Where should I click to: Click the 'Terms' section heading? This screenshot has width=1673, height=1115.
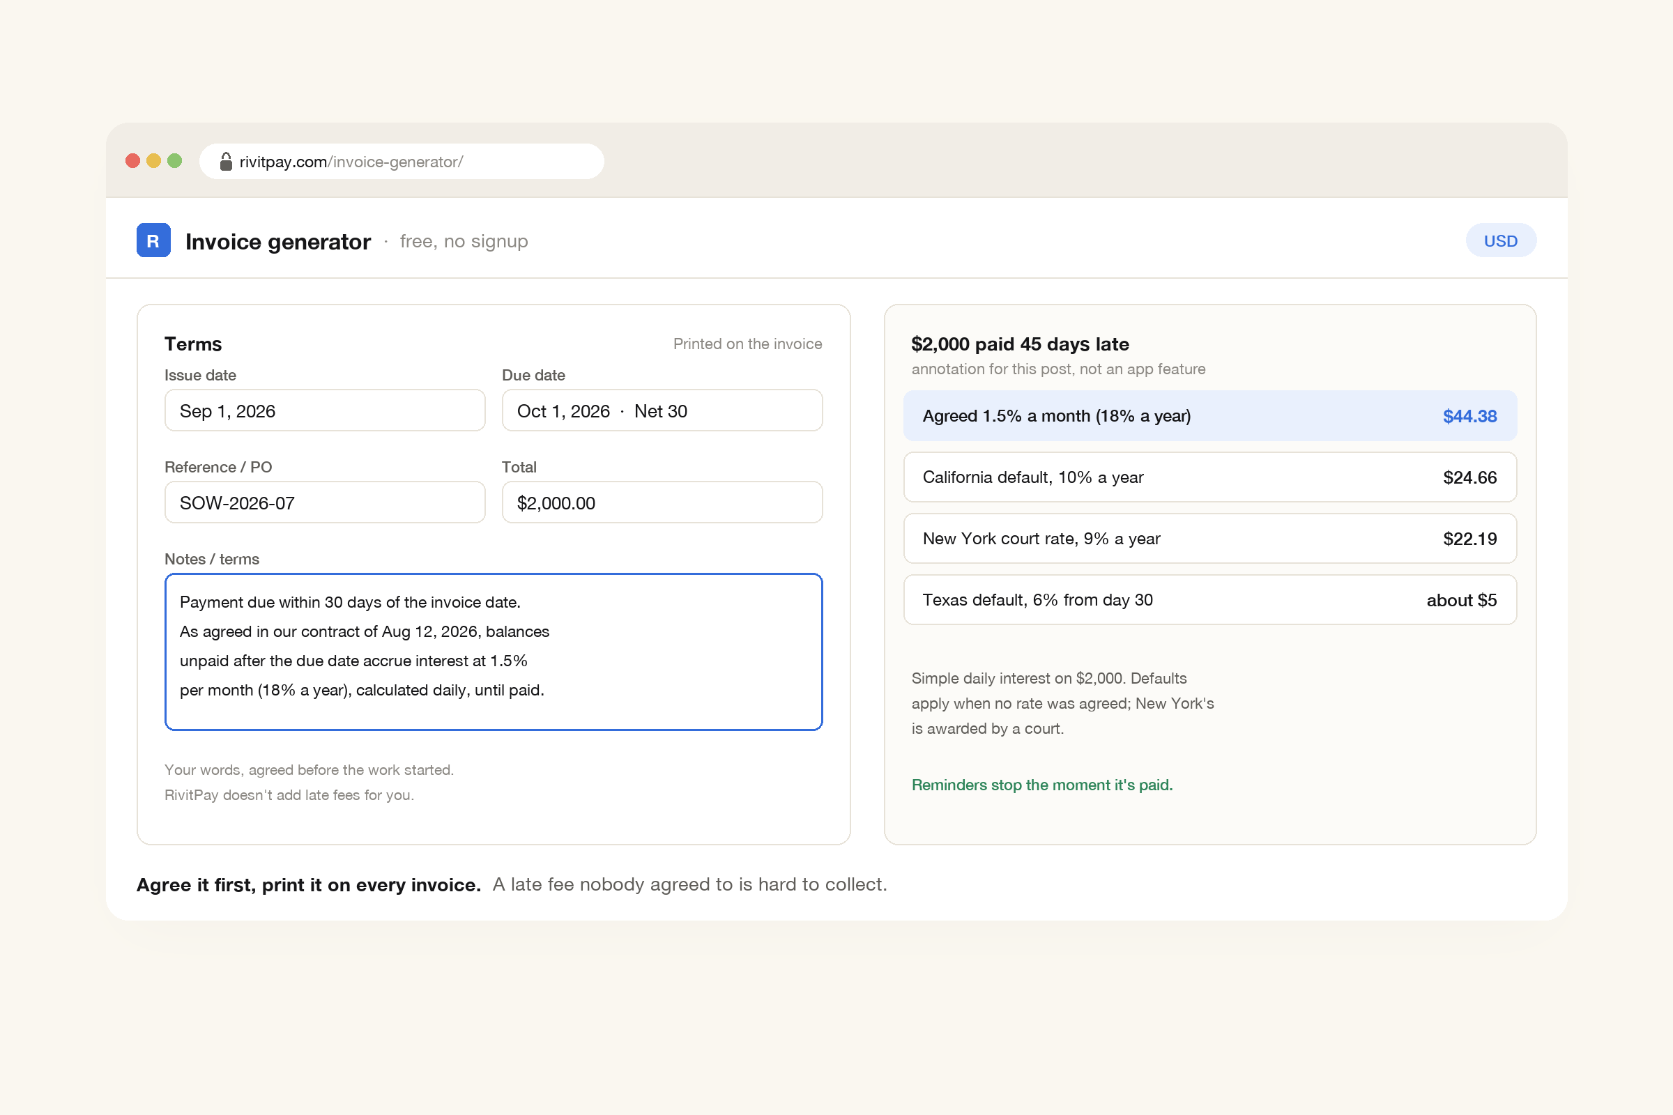click(193, 344)
